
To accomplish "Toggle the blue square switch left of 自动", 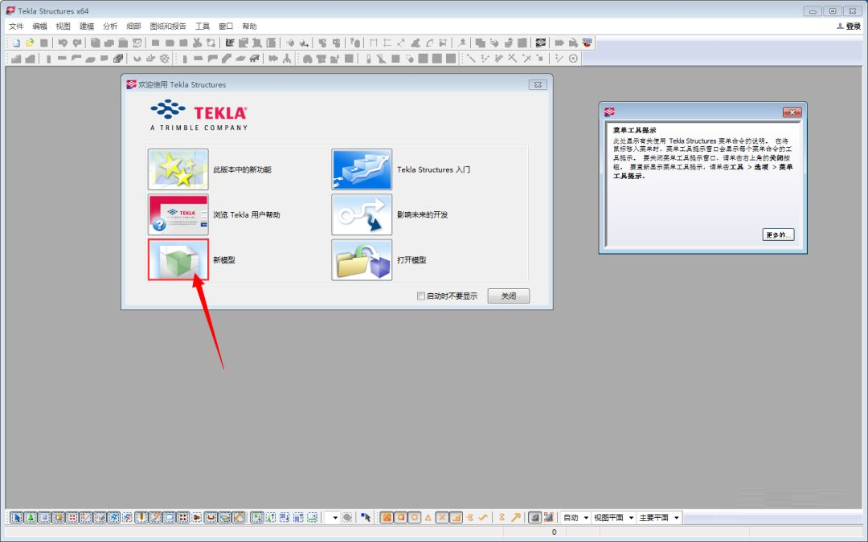I will click(534, 518).
